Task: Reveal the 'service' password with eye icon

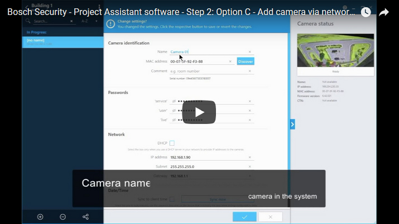Action: pos(174,102)
